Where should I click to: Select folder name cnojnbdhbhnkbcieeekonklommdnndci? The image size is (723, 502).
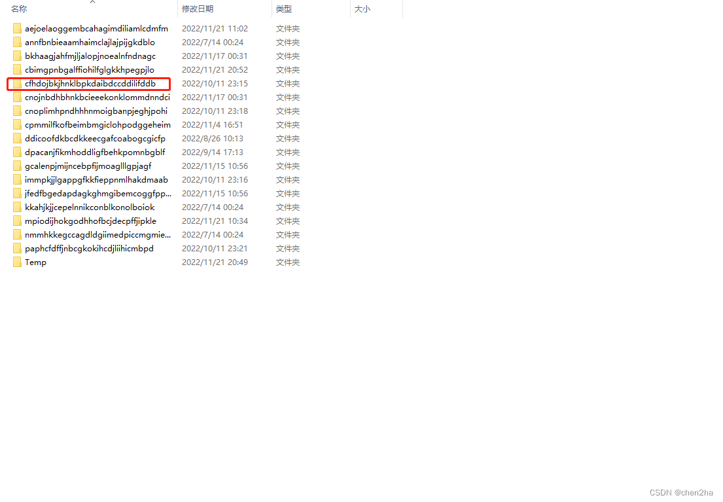click(x=97, y=98)
